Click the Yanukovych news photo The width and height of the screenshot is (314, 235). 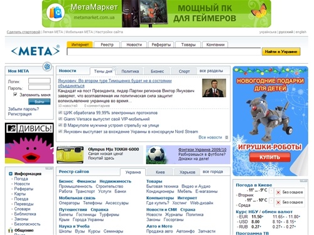(214, 88)
